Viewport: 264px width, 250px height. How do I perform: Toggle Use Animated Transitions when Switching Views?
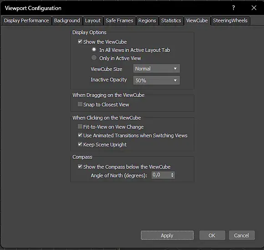tap(80, 135)
